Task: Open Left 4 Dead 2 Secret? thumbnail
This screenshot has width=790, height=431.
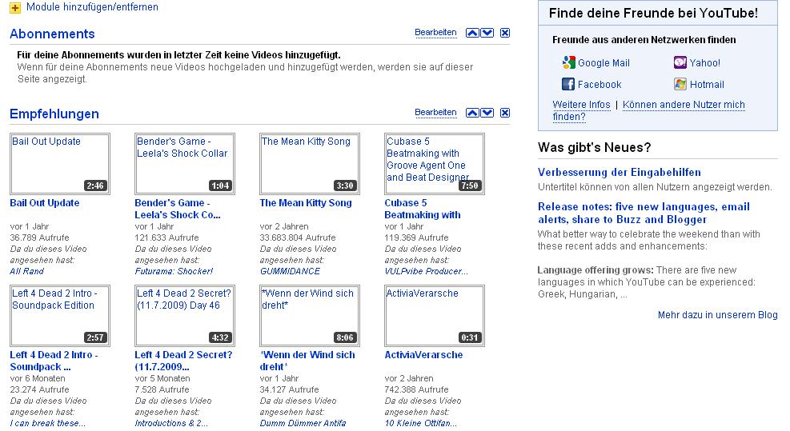Action: point(185,316)
